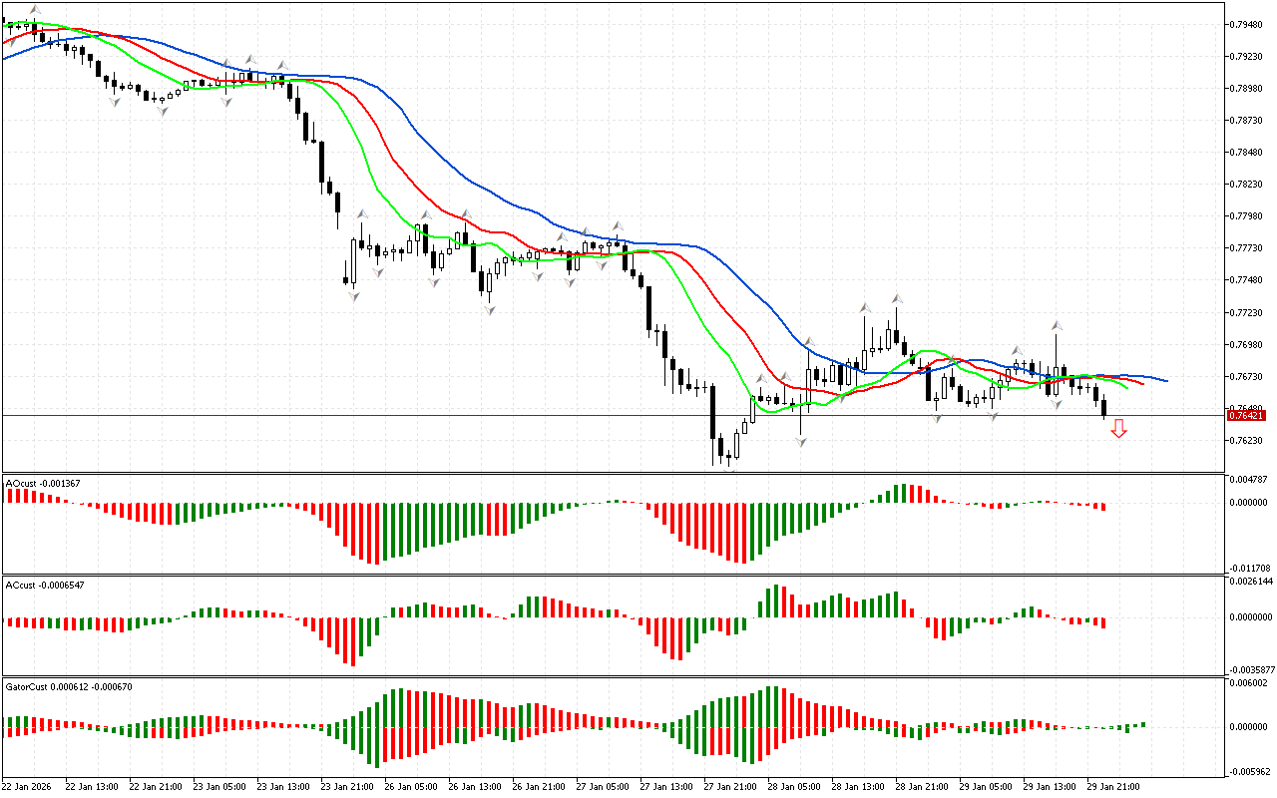Image resolution: width=1277 pixels, height=798 pixels.
Task: Click the rightmost red AOcust histogram bar
Action: coord(1103,507)
